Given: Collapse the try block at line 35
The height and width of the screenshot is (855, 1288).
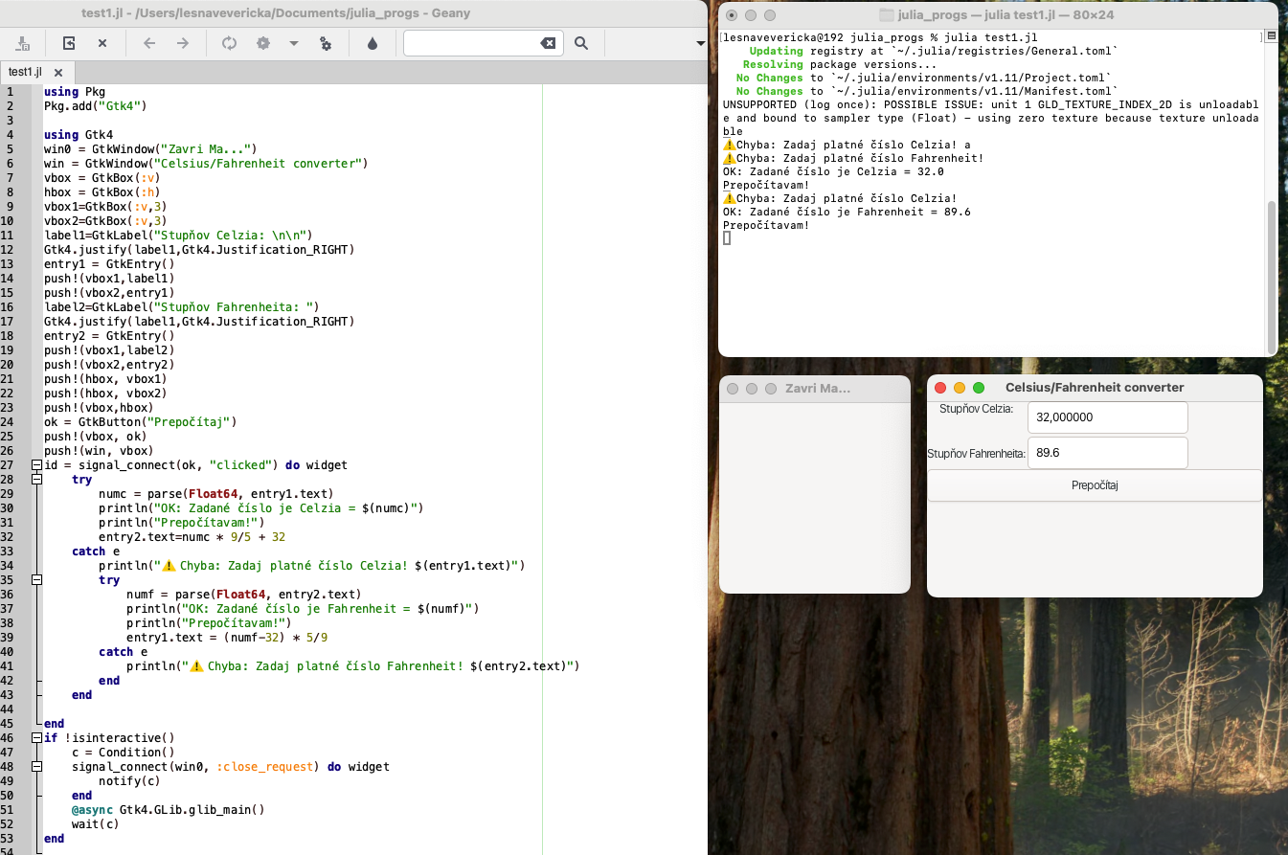Looking at the screenshot, I should (37, 580).
